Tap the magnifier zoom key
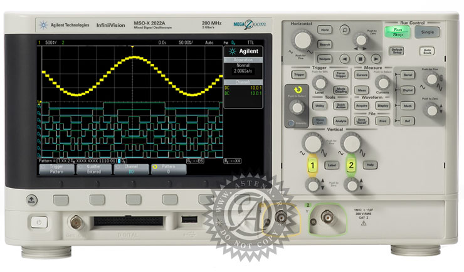The width and height of the screenshot is (464, 272). point(344,29)
